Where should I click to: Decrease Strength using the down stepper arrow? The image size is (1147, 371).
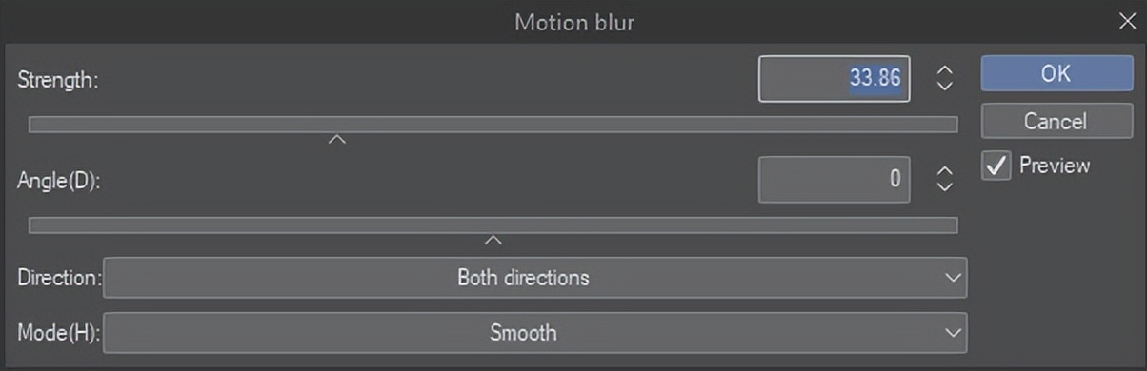click(x=944, y=86)
